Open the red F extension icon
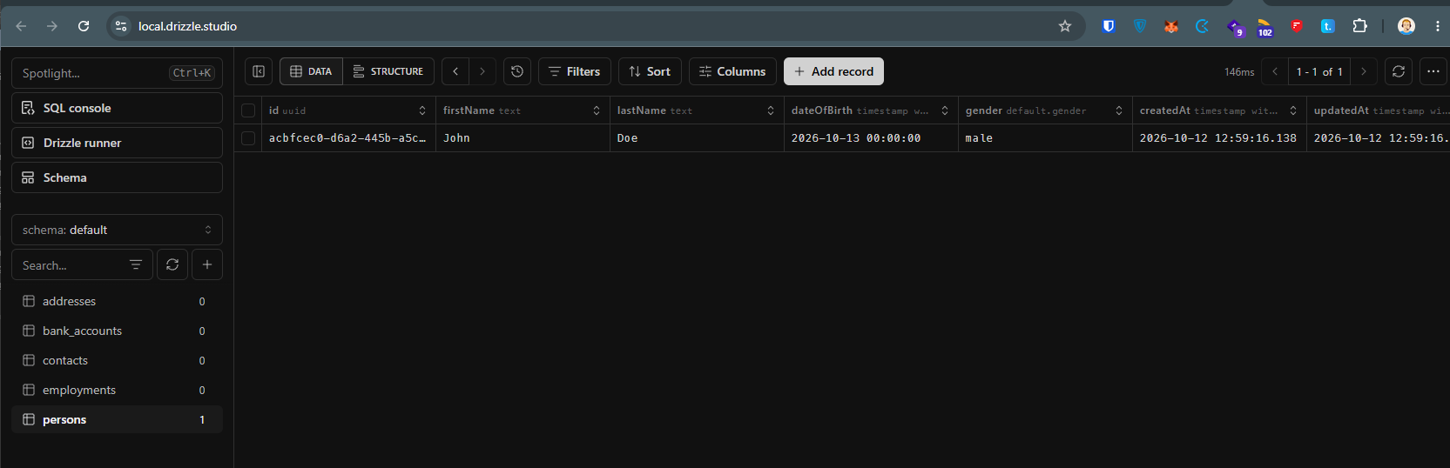This screenshot has height=468, width=1450. pyautogui.click(x=1297, y=26)
